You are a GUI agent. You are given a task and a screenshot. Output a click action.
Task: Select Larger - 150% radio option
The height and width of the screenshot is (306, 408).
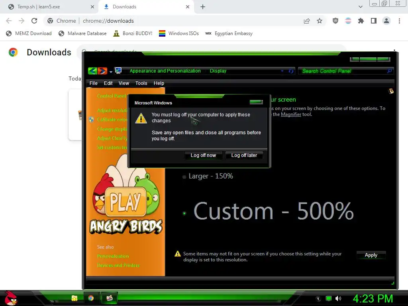184,177
